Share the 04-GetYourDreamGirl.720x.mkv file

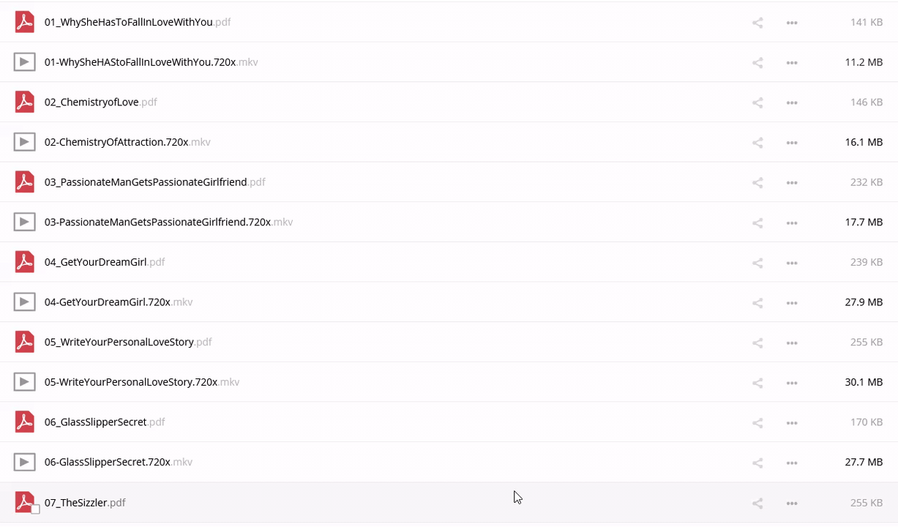[x=757, y=302]
